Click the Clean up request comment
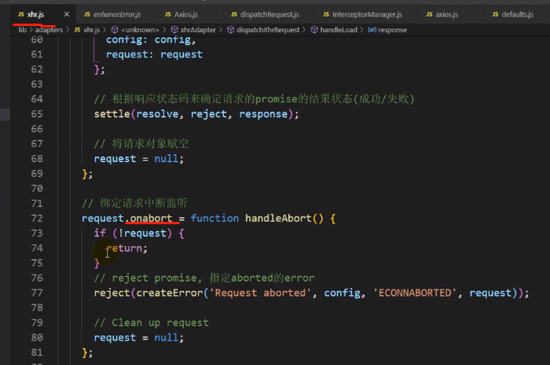Screen dimensions: 550x365 (151, 323)
